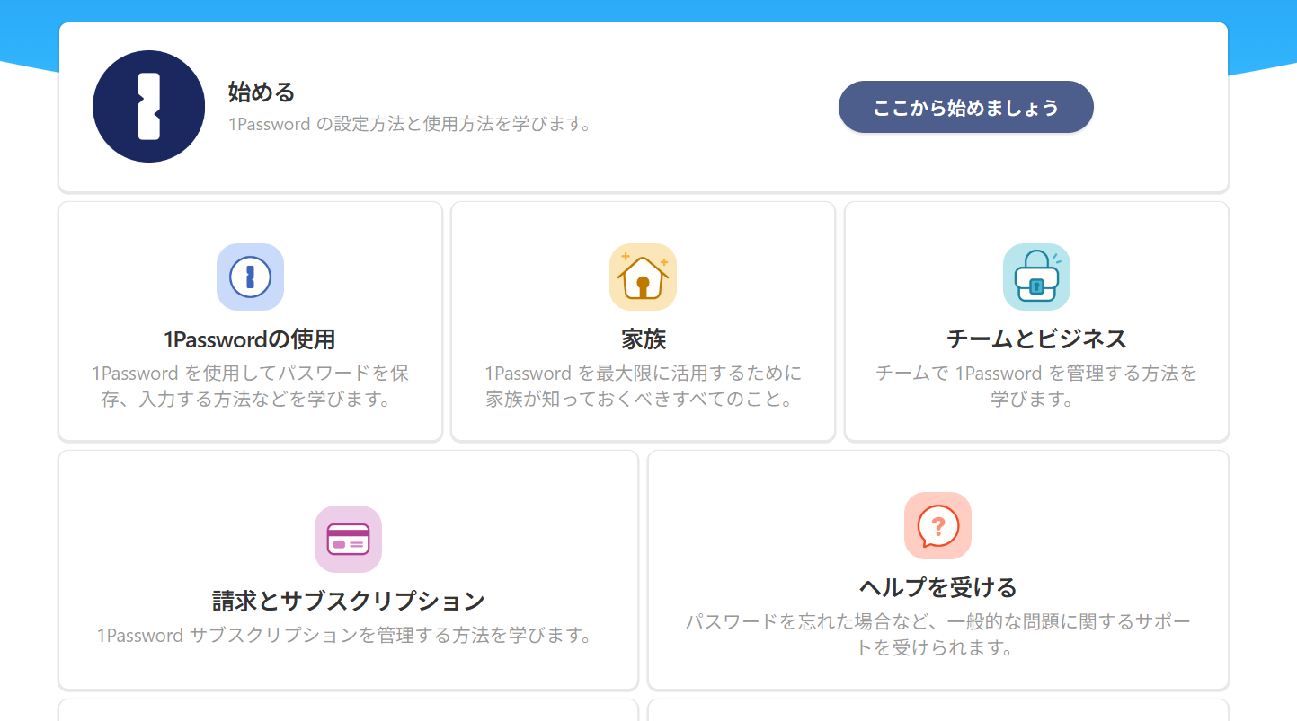
Task: Click the partially visible card below 請求とサブスクリプション
Action: [348, 710]
